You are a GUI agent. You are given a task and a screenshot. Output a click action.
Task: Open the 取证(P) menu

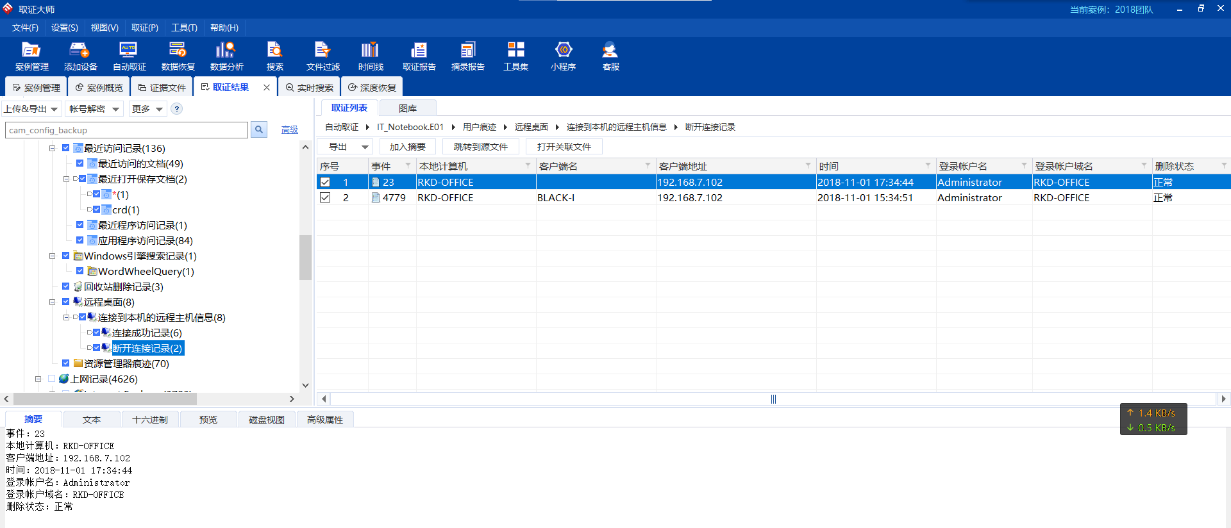click(144, 28)
